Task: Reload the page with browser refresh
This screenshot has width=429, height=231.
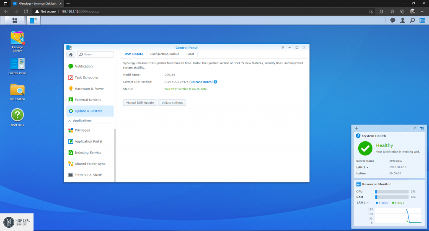Action: tap(26, 11)
